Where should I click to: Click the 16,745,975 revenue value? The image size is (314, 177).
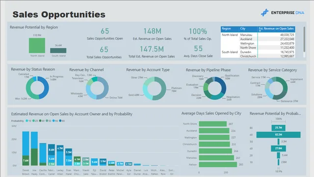coord(287,52)
